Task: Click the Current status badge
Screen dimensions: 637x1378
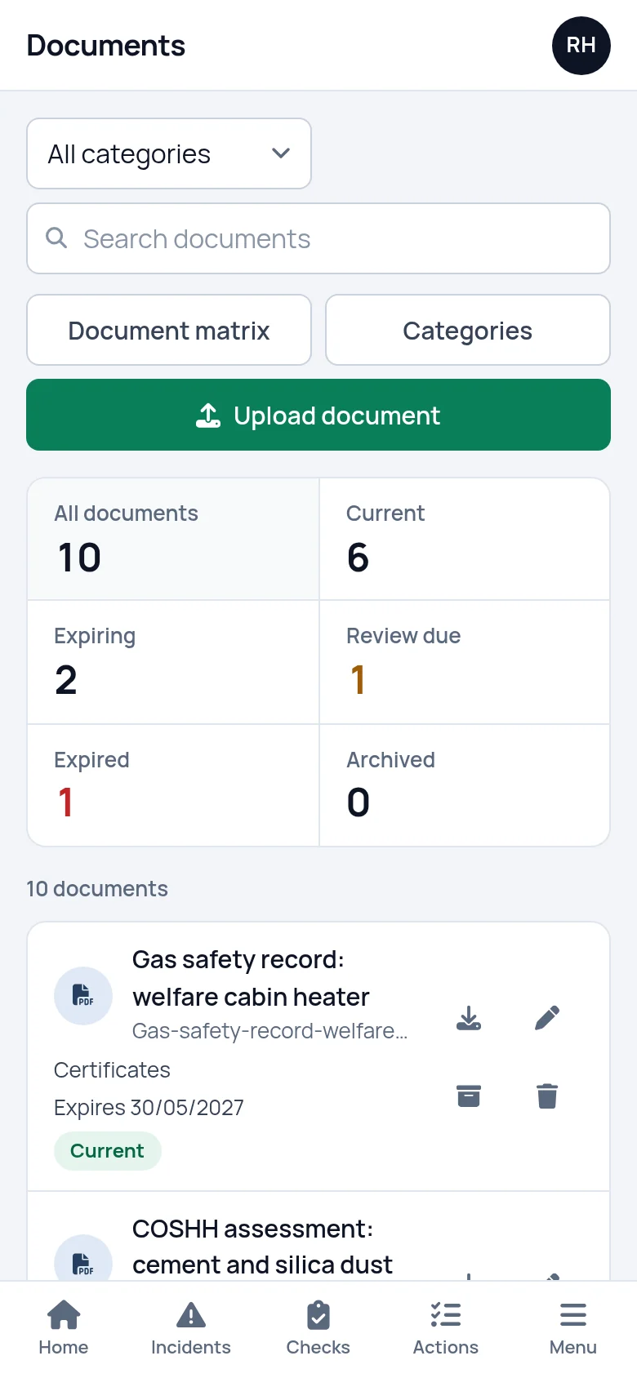Action: coord(107,1151)
